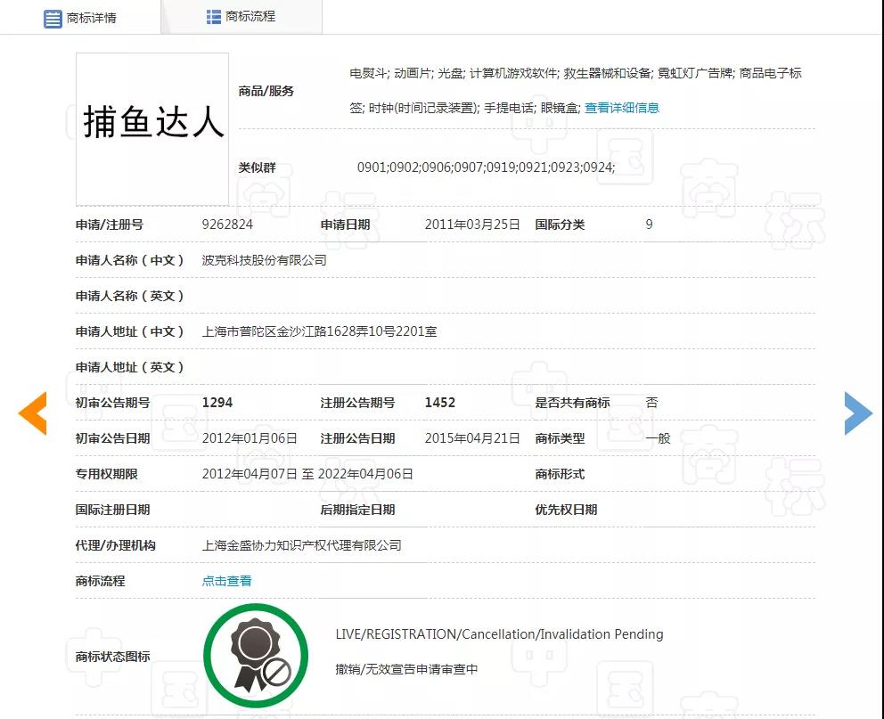This screenshot has width=884, height=719.
Task: Select registration announcement date 2015年04月21日
Action: 472,437
